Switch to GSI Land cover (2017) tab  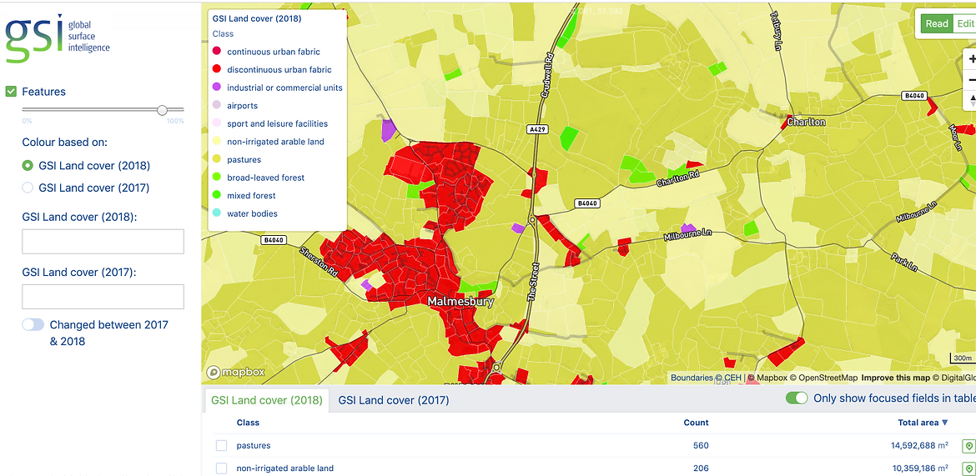pyautogui.click(x=393, y=400)
